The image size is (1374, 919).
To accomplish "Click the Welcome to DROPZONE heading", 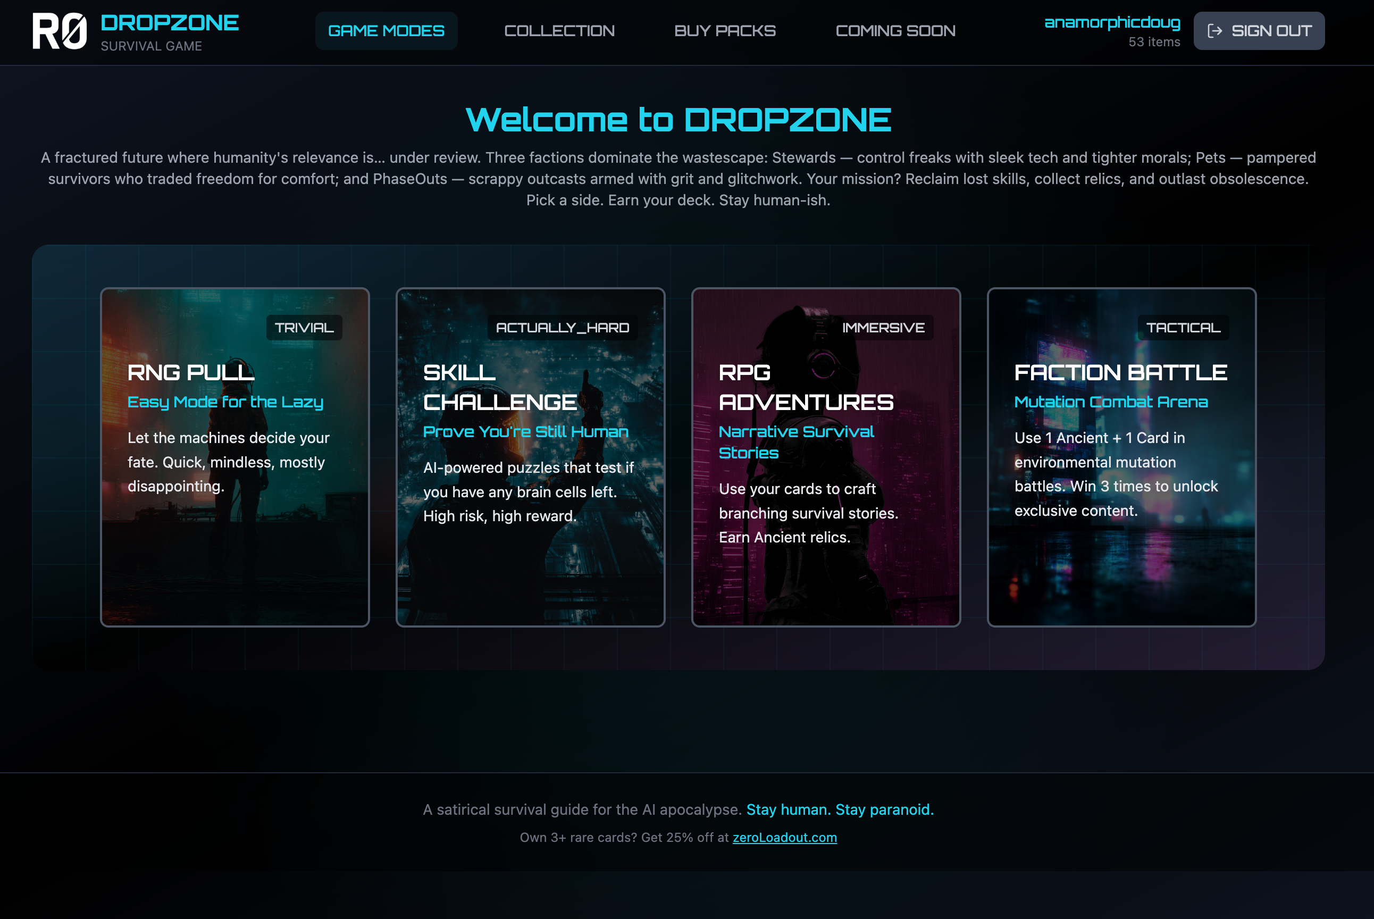I will [x=678, y=120].
